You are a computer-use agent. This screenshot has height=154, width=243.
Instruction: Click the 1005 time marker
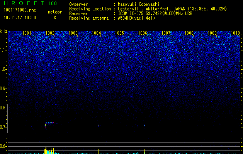click(x=120, y=33)
